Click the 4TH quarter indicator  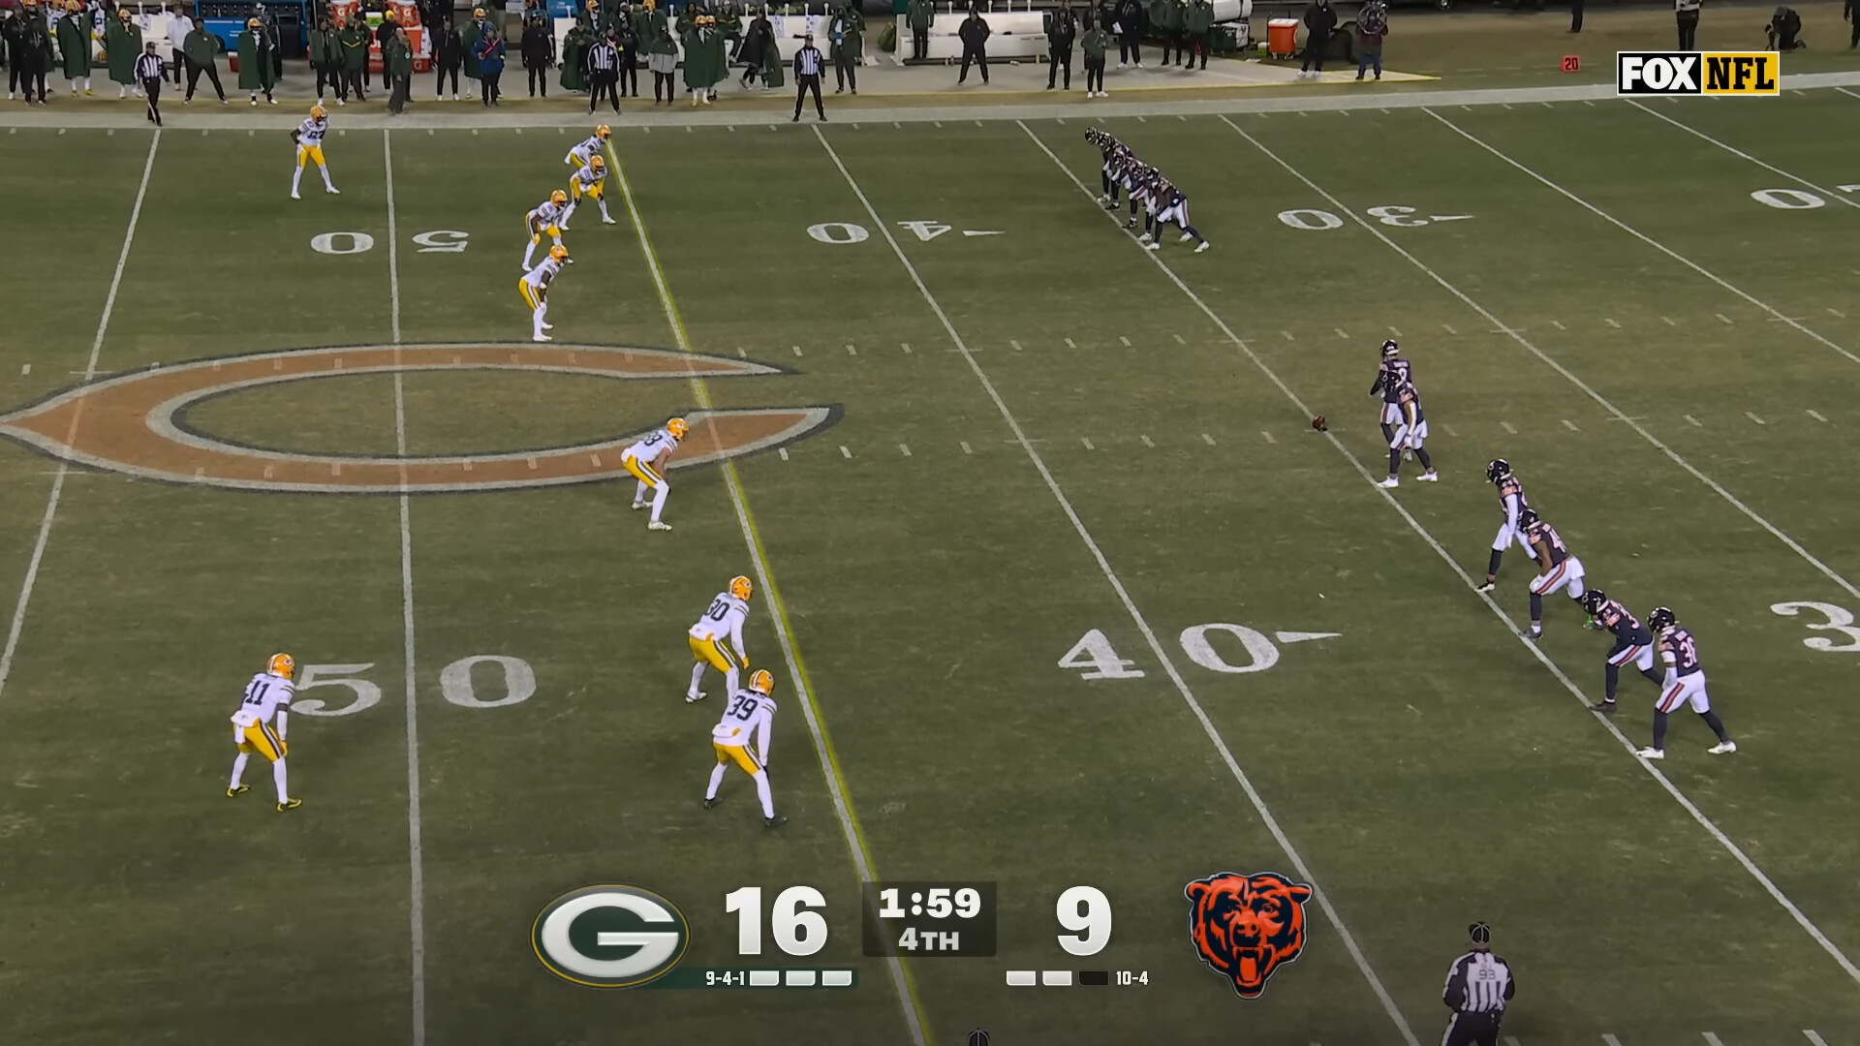[928, 939]
